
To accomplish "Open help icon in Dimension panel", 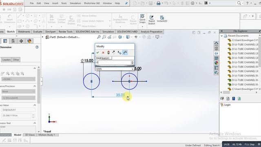I will pyautogui.click(x=37, y=47).
